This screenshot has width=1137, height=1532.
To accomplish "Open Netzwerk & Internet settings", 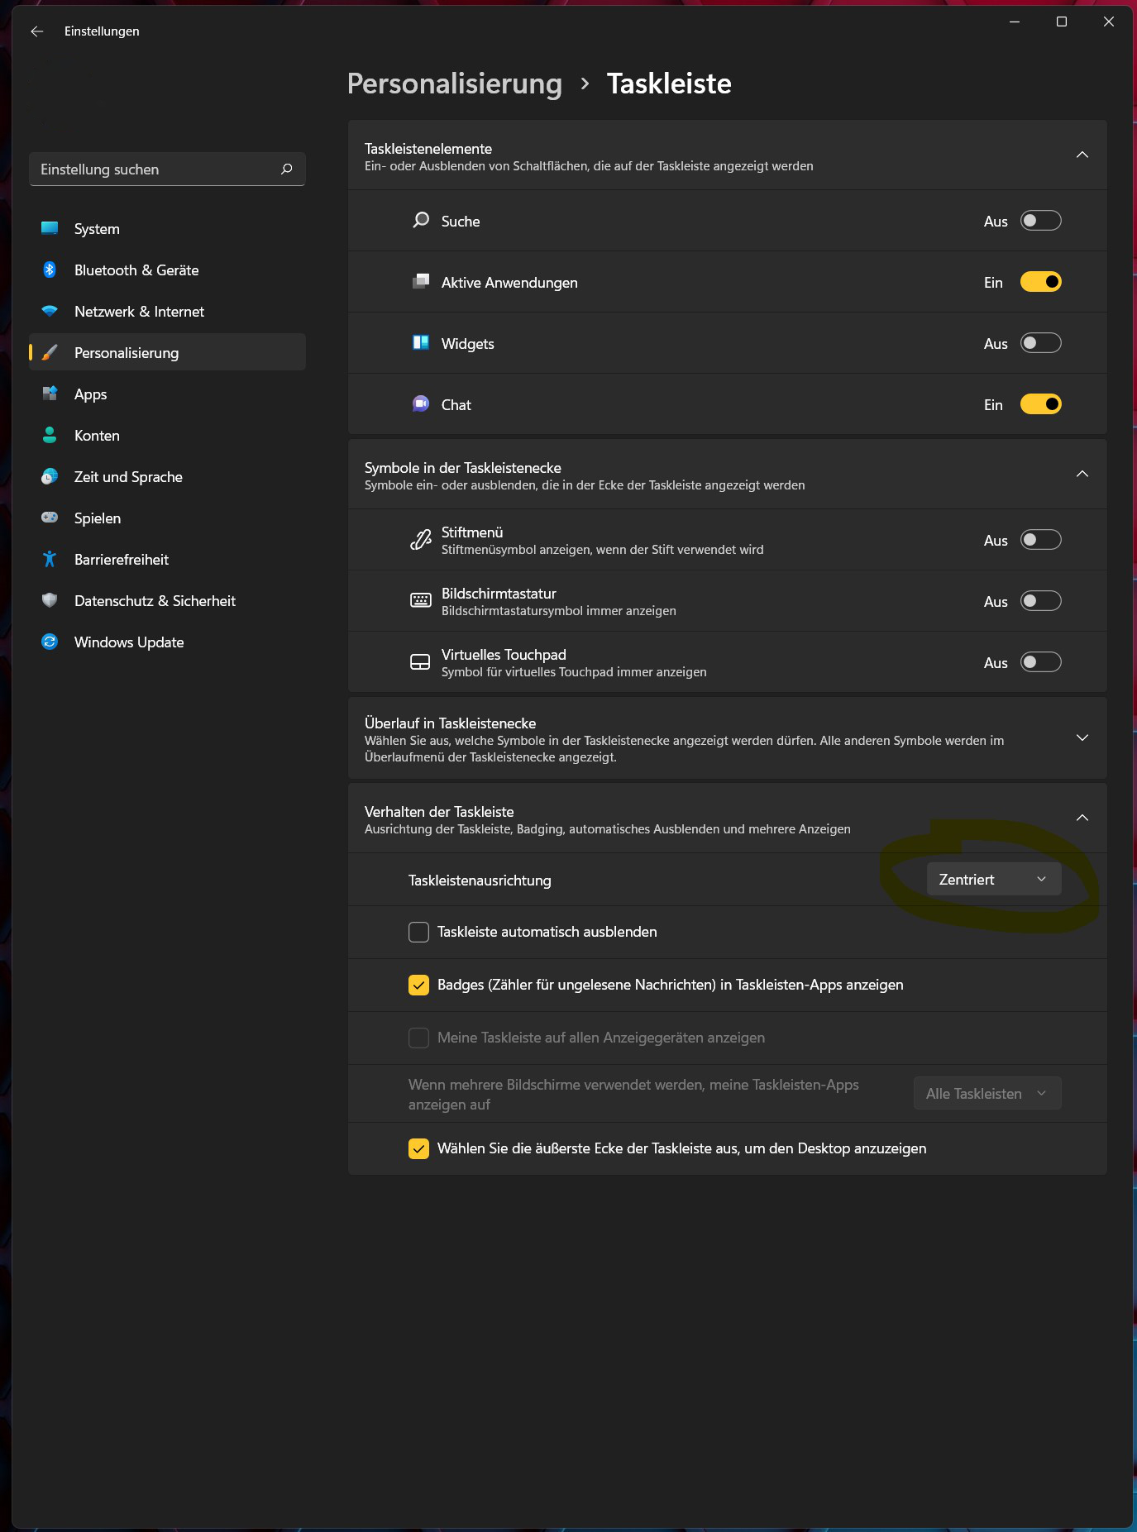I will (x=167, y=311).
